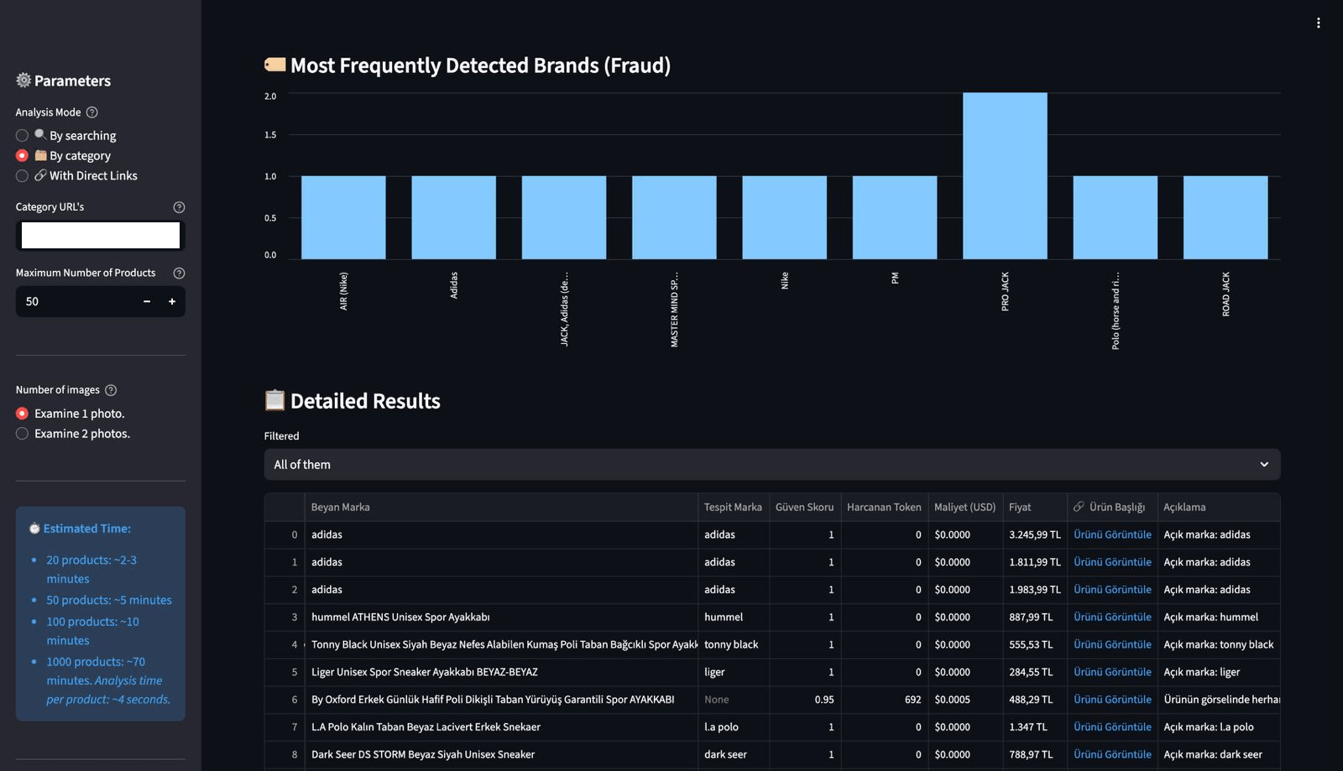Click the chain-link icon beside With Direct Links
The height and width of the screenshot is (771, 1343).
click(x=41, y=175)
